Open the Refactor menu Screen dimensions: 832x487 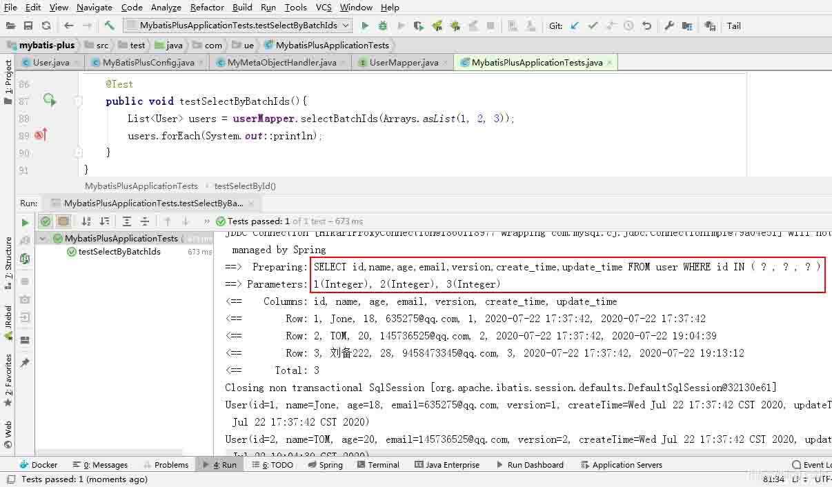(x=207, y=7)
